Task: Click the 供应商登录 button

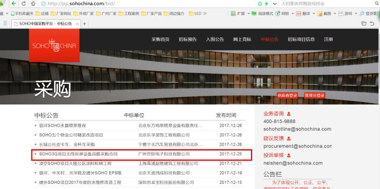Action: pyautogui.click(x=287, y=95)
